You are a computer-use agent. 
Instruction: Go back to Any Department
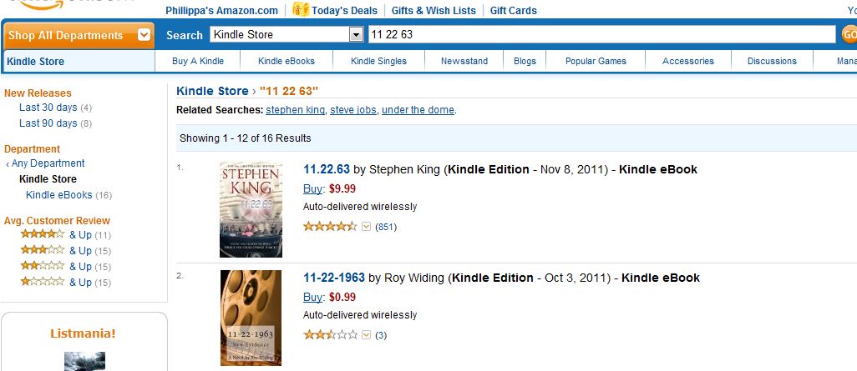[x=48, y=163]
